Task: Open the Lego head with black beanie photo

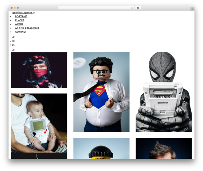Action: pyautogui.click(x=101, y=148)
